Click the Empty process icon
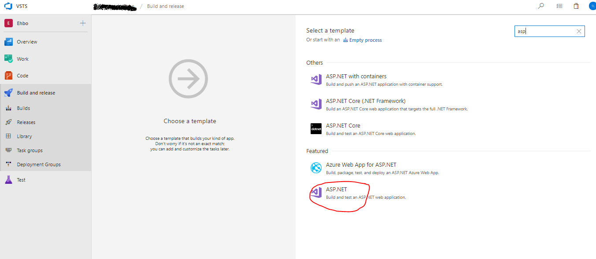The width and height of the screenshot is (596, 259). tap(346, 40)
